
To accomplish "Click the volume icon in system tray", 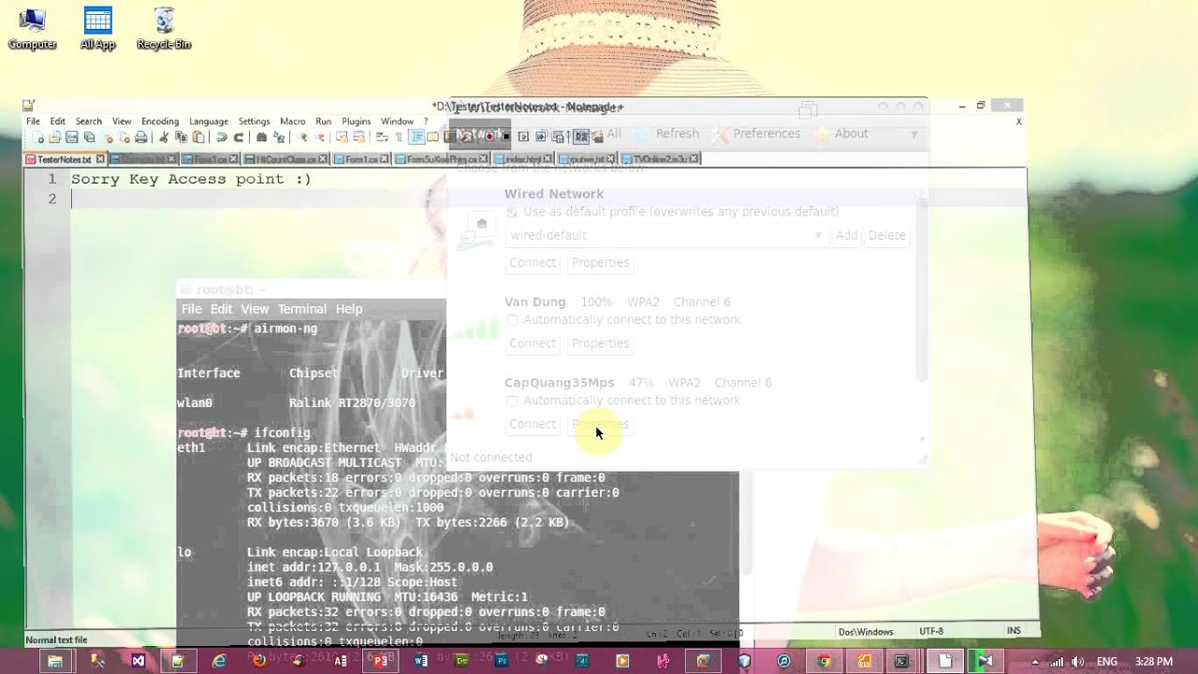I will pos(1077,661).
